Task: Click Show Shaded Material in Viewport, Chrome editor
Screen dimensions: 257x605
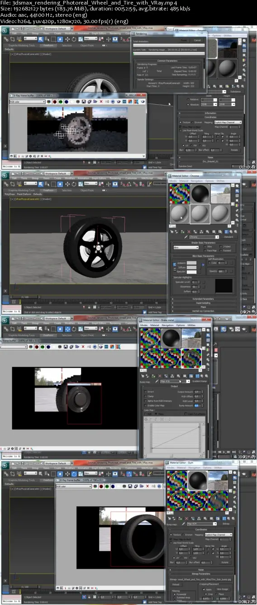Action: tap(220, 232)
